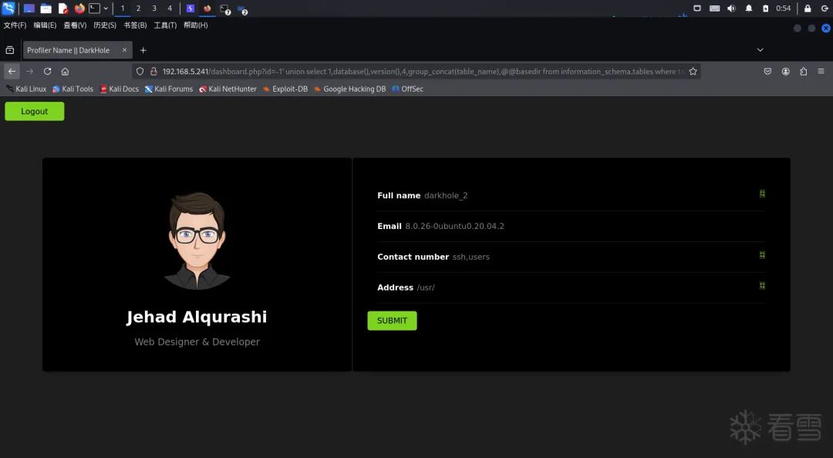Click the 0:54 panel clock
This screenshot has width=833, height=458.
pyautogui.click(x=783, y=8)
